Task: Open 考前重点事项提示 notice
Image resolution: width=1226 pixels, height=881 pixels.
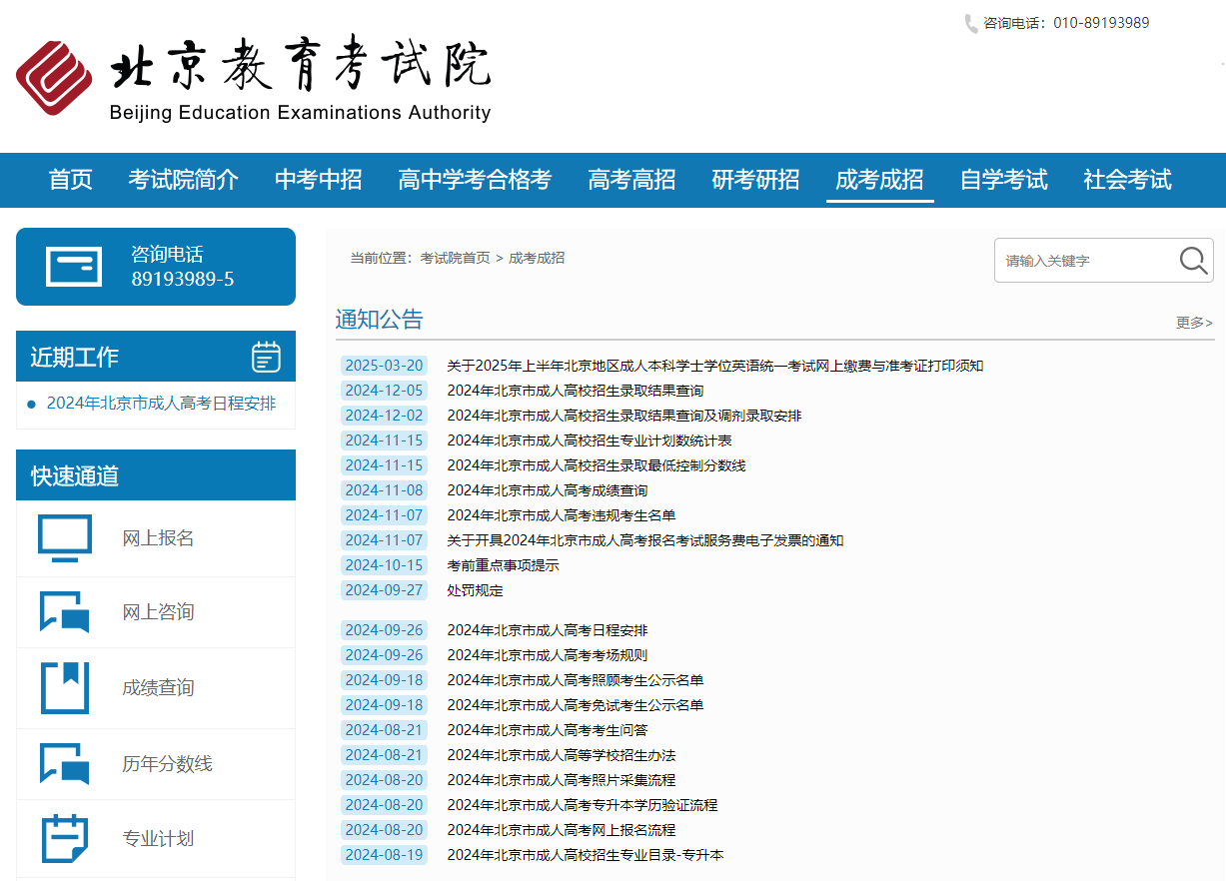Action: [x=504, y=565]
